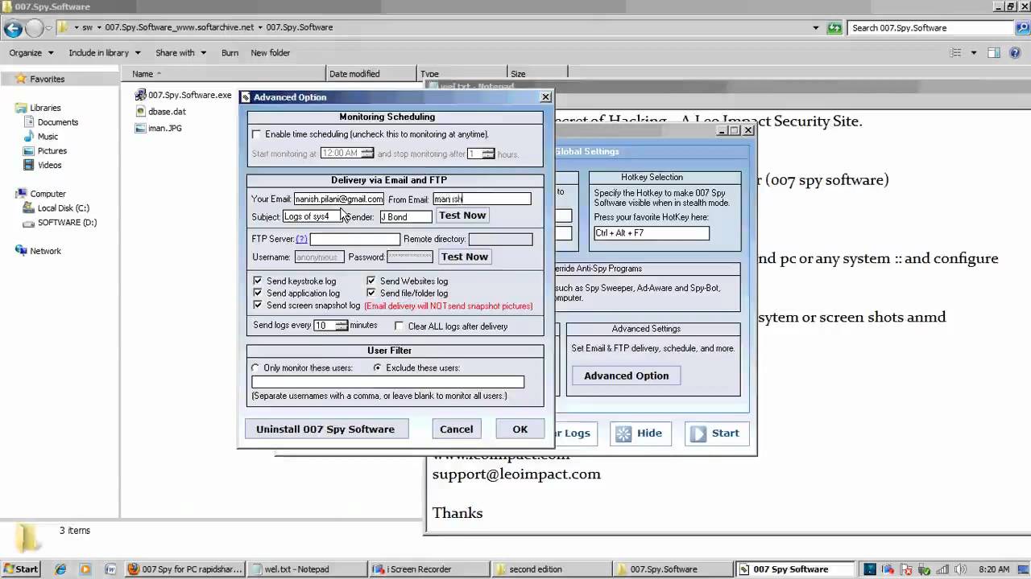Toggle Send application log checkbox
The height and width of the screenshot is (579, 1031).
click(x=258, y=294)
